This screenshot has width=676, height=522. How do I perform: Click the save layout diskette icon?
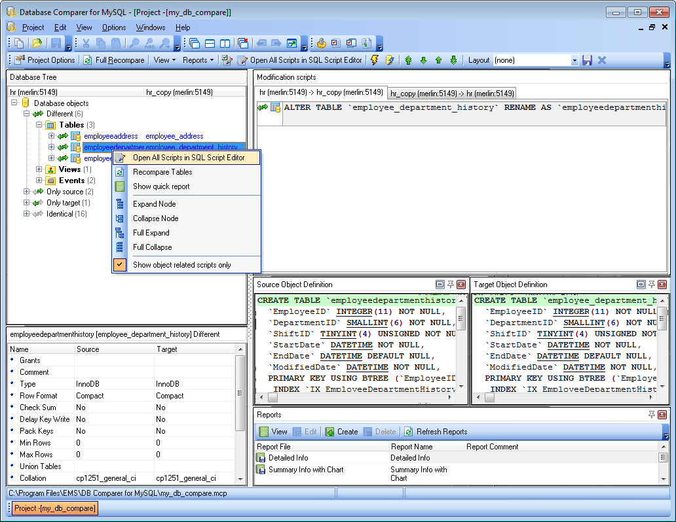pos(587,60)
